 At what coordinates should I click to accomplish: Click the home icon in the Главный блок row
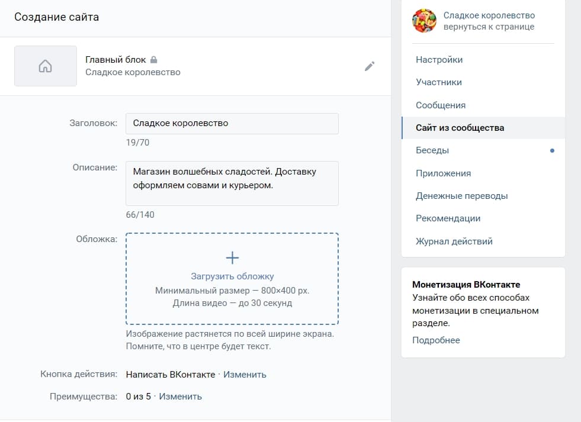pyautogui.click(x=45, y=66)
